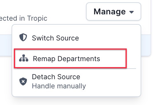The height and width of the screenshot is (105, 158).
Task: Click the partially visible Tropic status text
Action: click(x=23, y=18)
